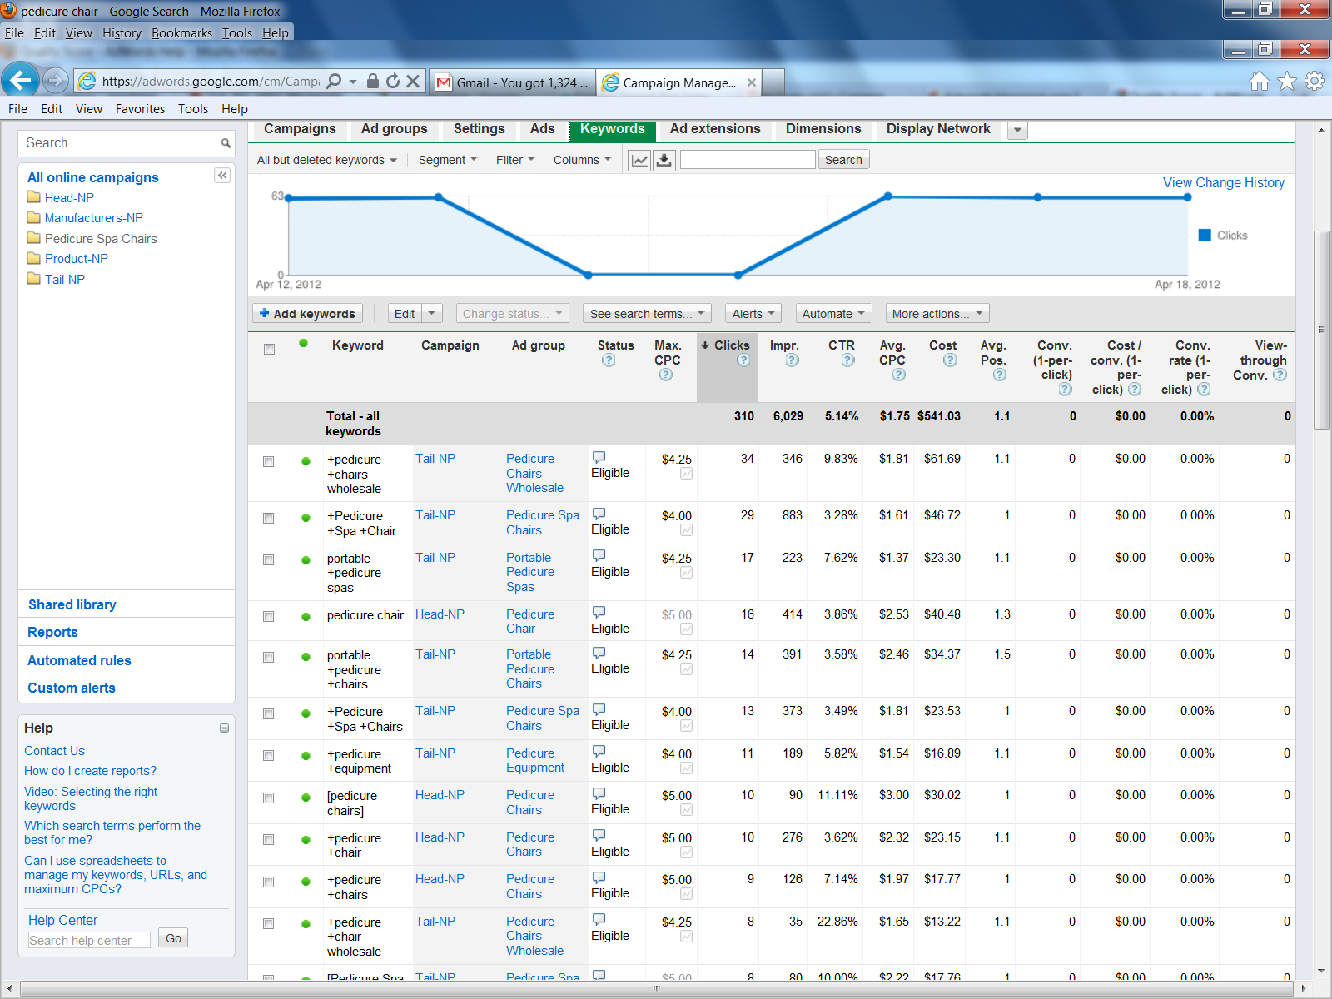The height and width of the screenshot is (999, 1332).
Task: Click the browser back arrow button
Action: point(20,81)
